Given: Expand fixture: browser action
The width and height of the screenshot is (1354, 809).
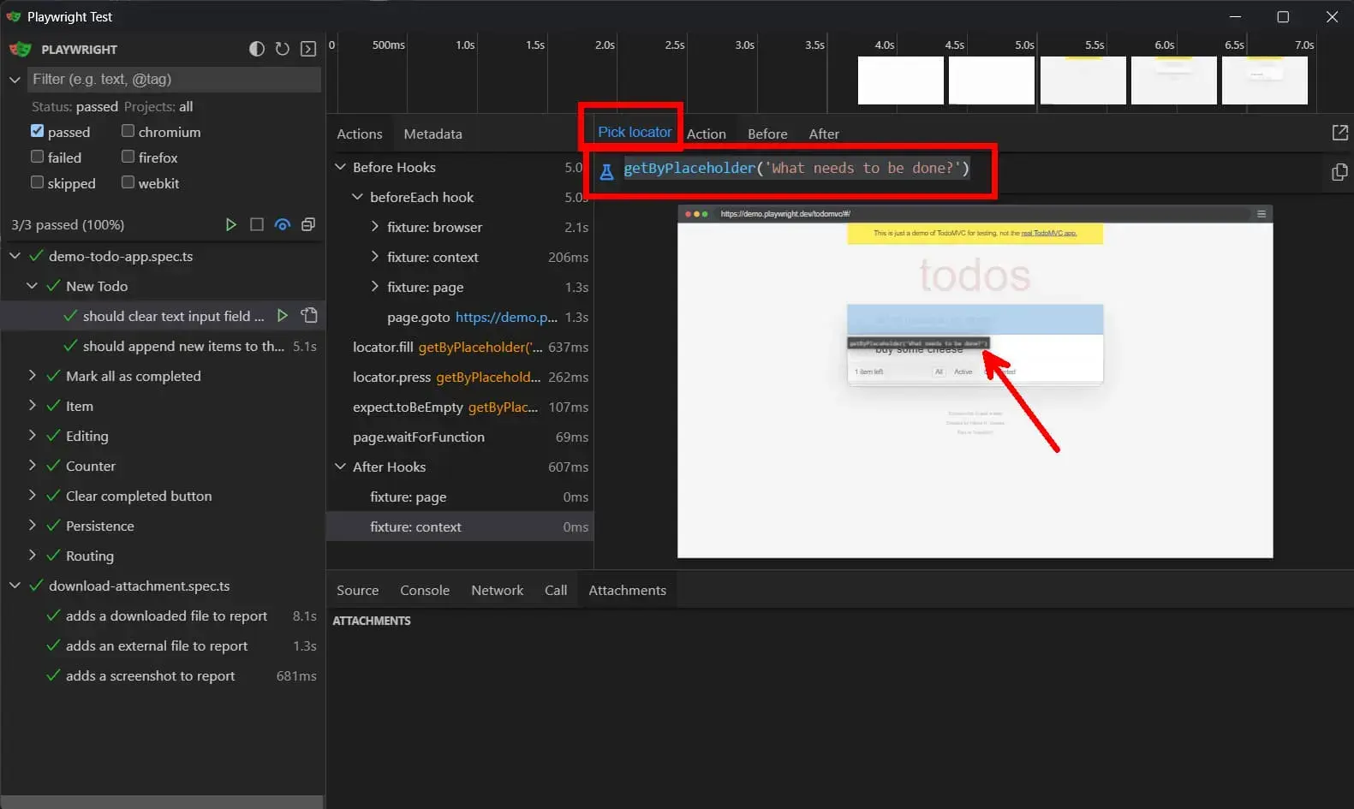Looking at the screenshot, I should [374, 227].
